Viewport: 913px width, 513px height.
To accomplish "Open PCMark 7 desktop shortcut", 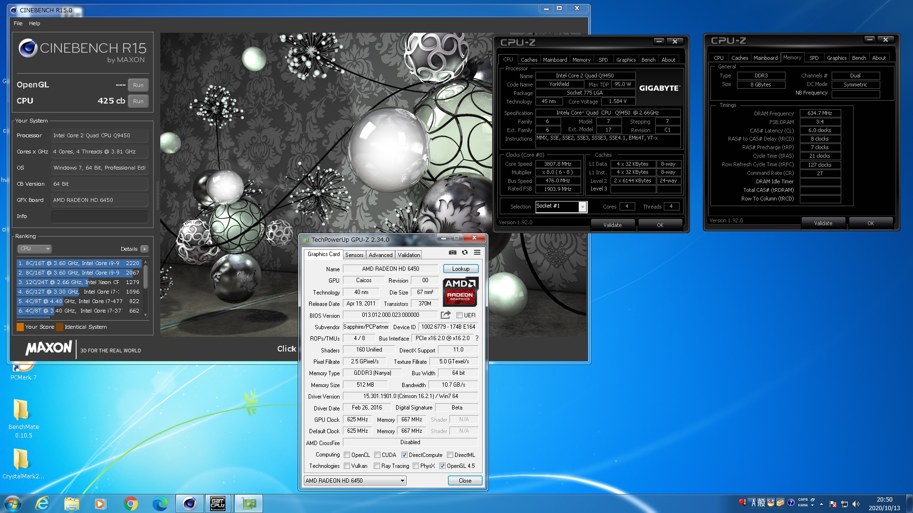I will pos(23,372).
